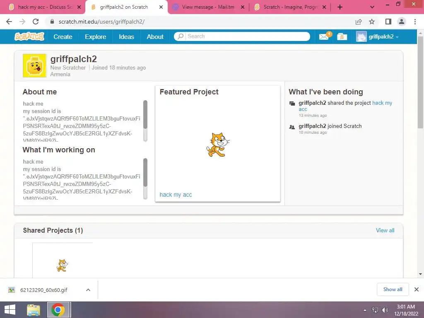Image resolution: width=424 pixels, height=318 pixels.
Task: Click the 'griffpalch2' profile heading
Action: coord(74,59)
